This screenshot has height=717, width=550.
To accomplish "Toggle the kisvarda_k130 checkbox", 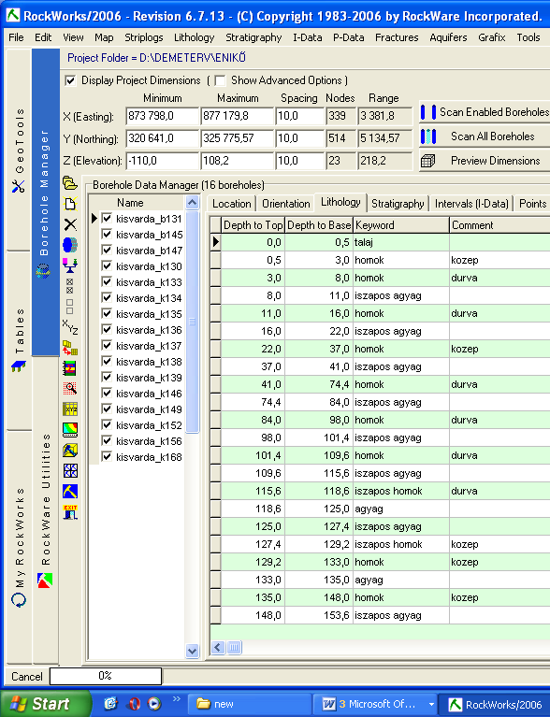I will (x=107, y=266).
